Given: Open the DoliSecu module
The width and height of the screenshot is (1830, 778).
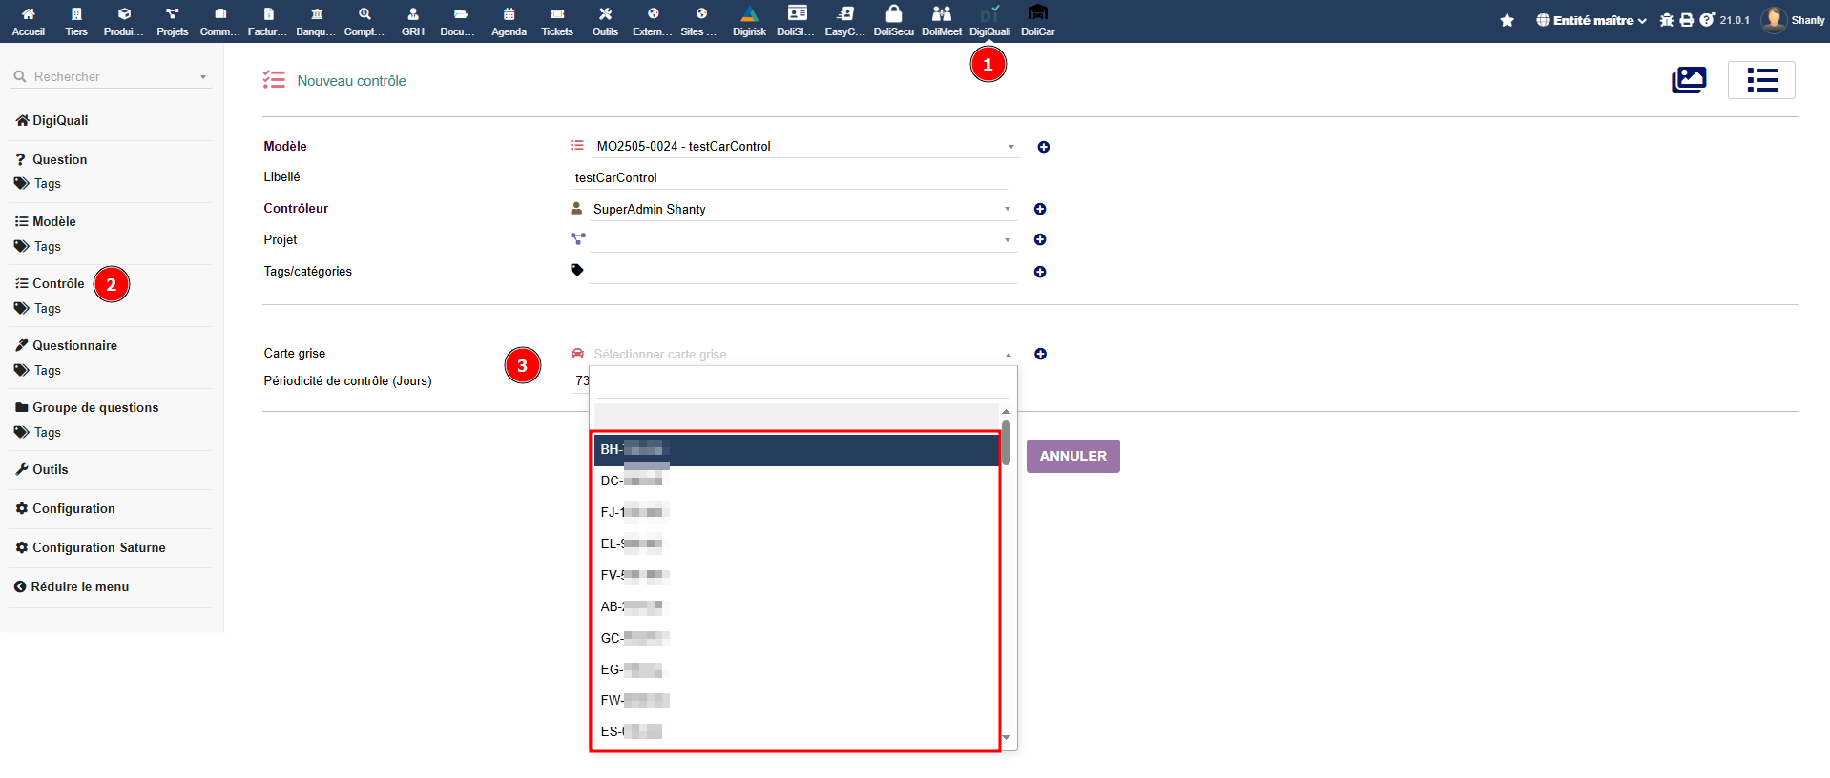Looking at the screenshot, I should point(894,21).
